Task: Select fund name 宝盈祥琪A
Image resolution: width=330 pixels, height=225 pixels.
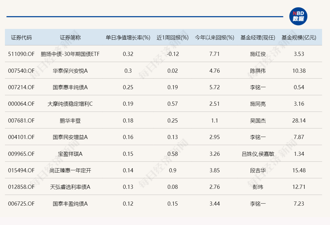Action: coord(70,154)
